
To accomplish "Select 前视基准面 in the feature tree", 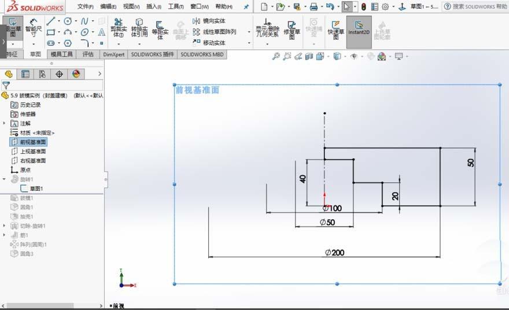I will point(28,142).
